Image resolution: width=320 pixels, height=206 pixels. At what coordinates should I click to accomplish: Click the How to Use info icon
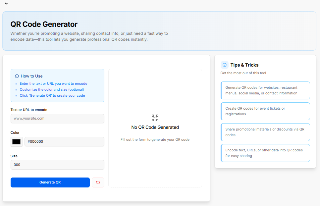click(17, 76)
